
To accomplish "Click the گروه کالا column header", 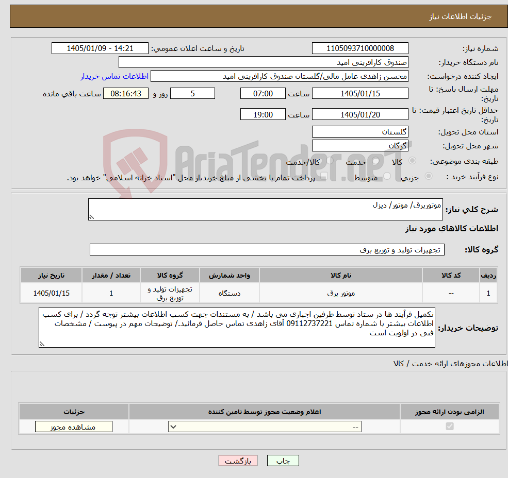I will 170,275.
